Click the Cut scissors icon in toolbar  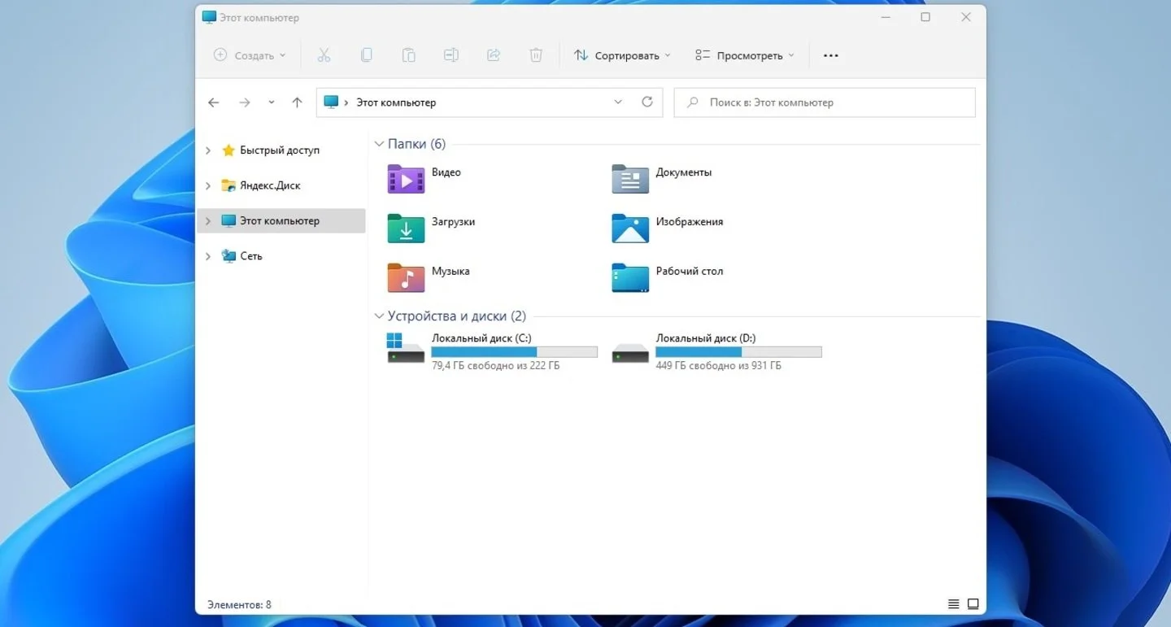(x=324, y=55)
